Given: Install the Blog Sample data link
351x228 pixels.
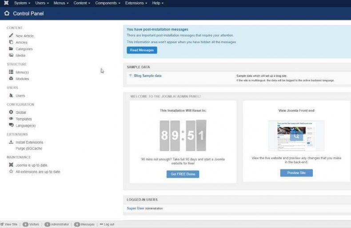Looking at the screenshot, I should (x=148, y=76).
